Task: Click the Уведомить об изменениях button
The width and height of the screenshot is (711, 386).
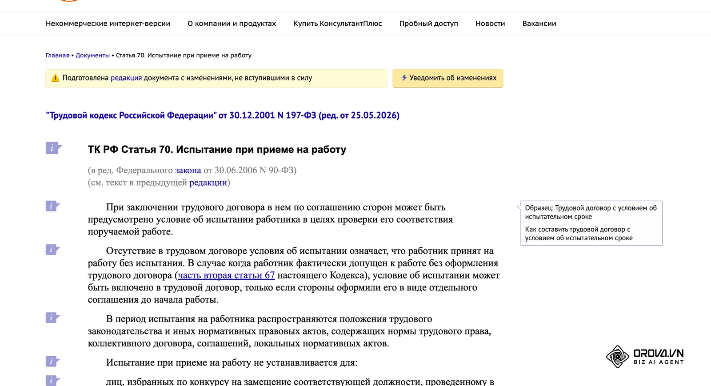Action: coord(448,78)
